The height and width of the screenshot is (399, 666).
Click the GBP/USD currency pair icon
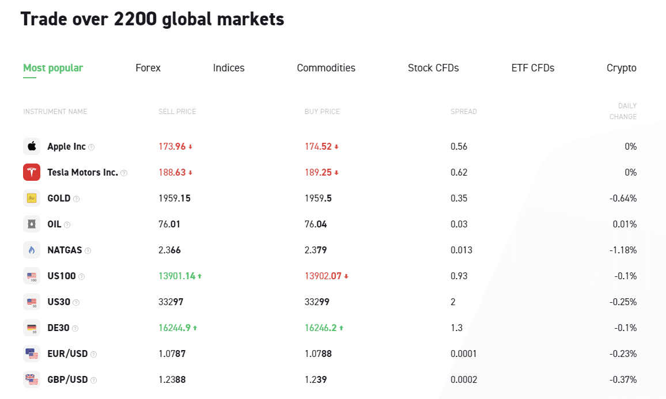[x=32, y=379]
